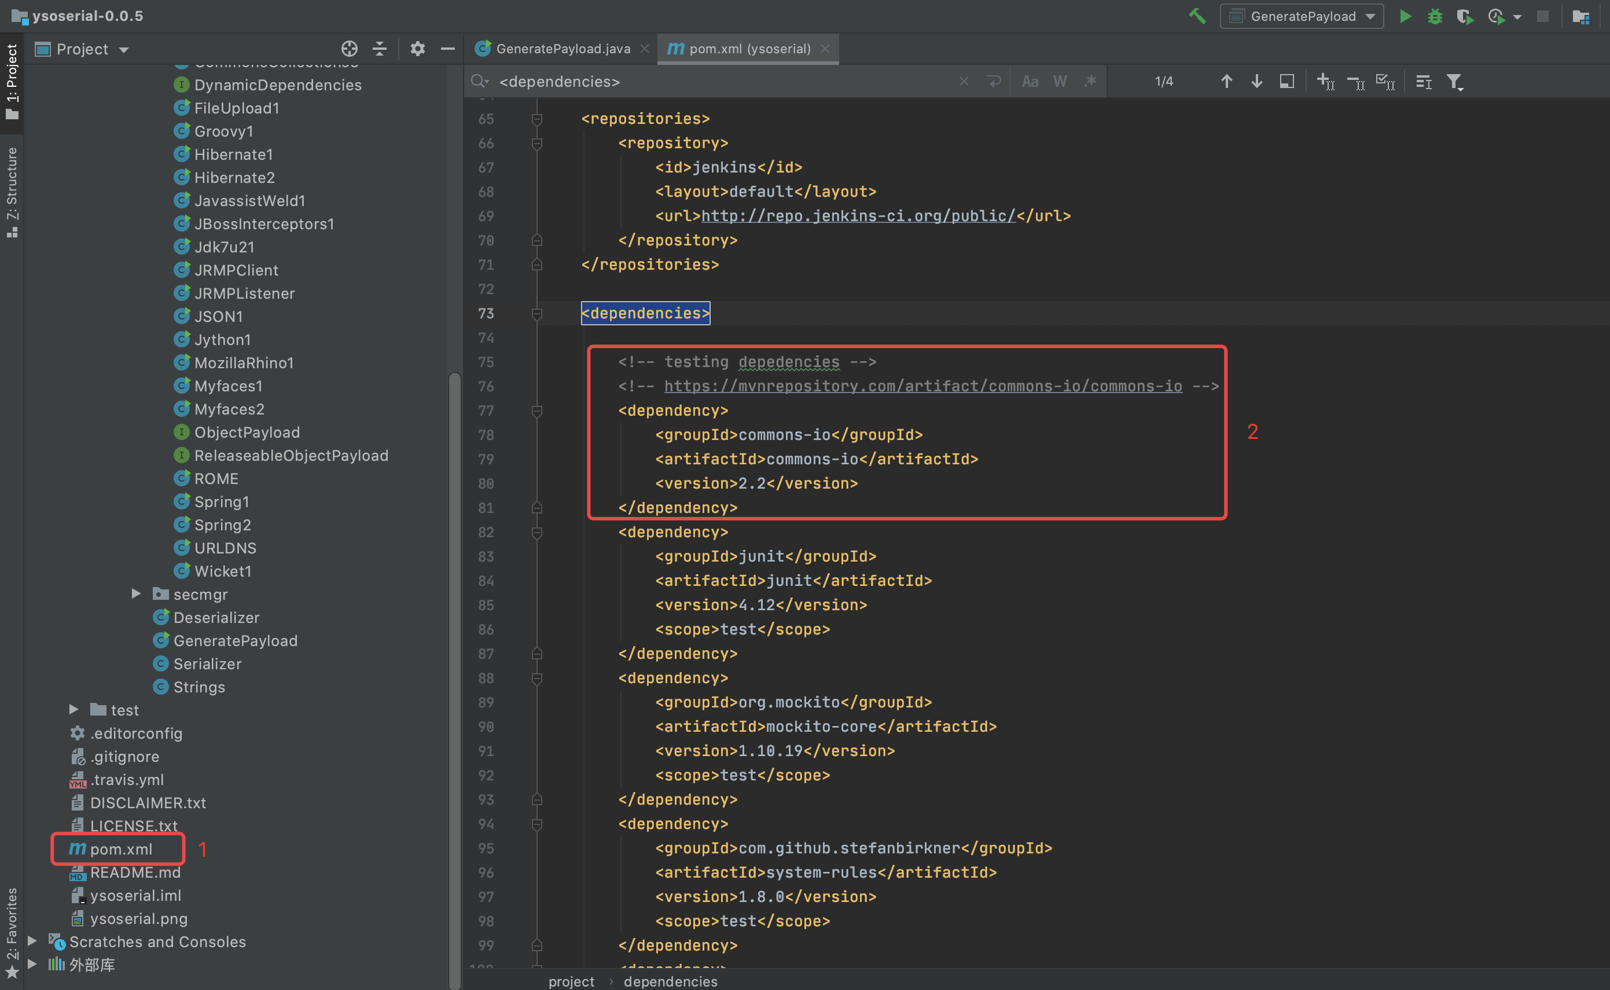The width and height of the screenshot is (1610, 990).
Task: Click the new line search icon
Action: [994, 81]
